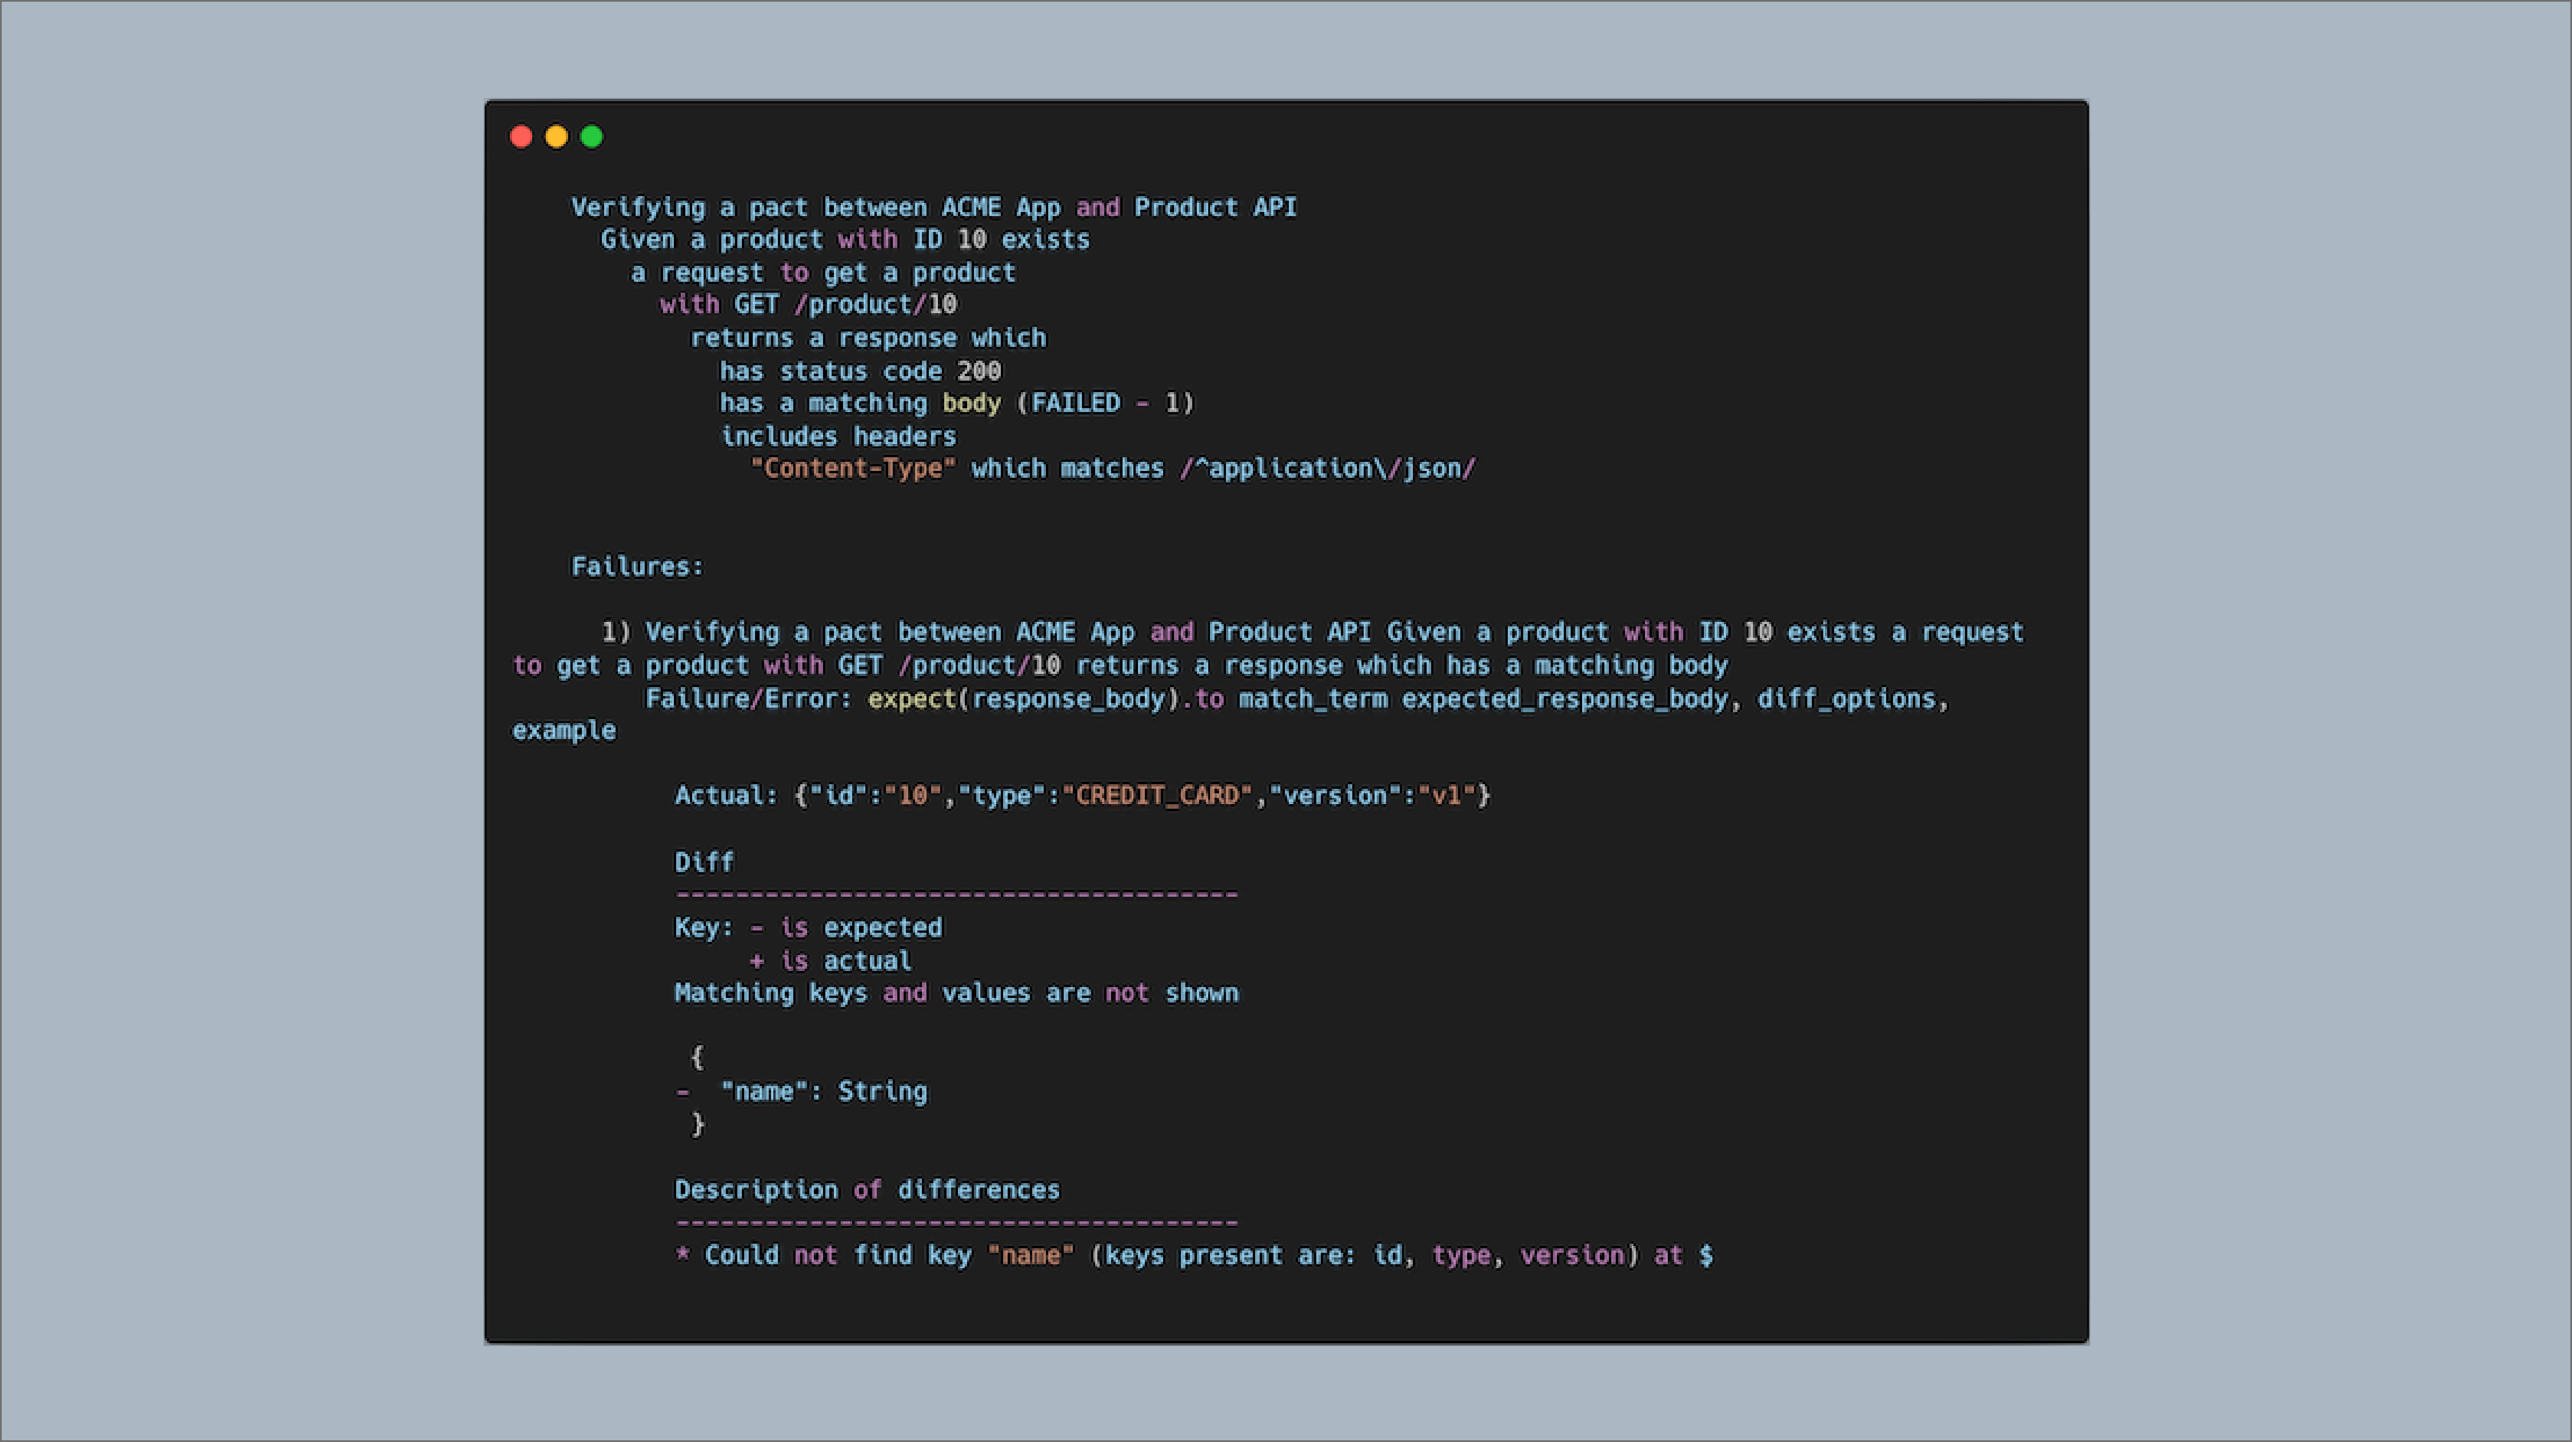Viewport: 2572px width, 1442px height.
Task: Select the text 'GET /product/10'
Action: click(x=846, y=305)
